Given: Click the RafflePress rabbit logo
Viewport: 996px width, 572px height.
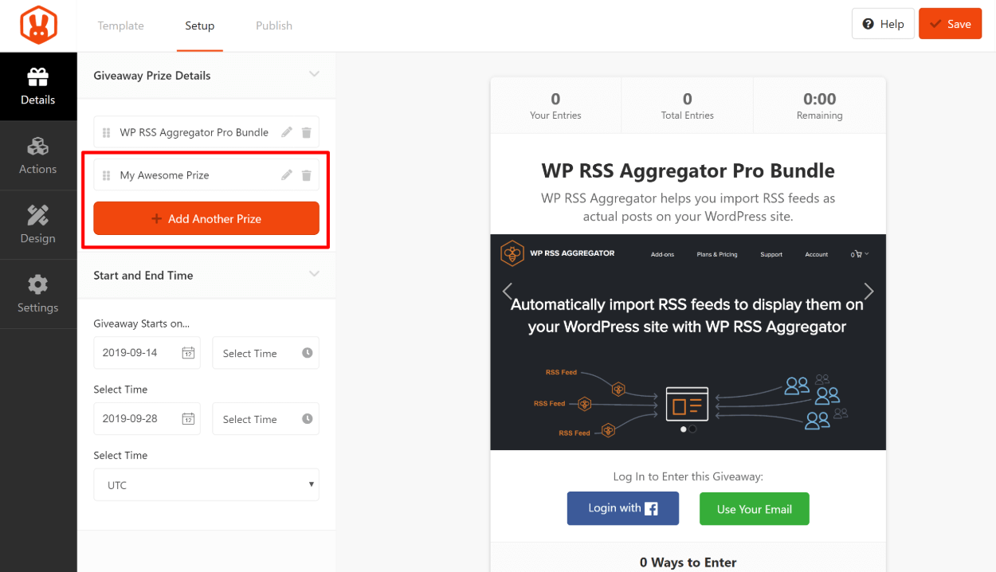Looking at the screenshot, I should [38, 25].
